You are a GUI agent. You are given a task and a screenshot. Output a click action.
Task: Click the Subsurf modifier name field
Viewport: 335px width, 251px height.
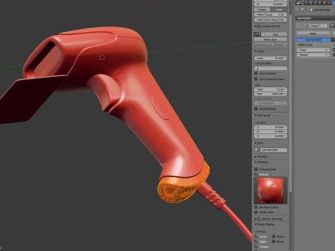pyautogui.click(x=318, y=26)
